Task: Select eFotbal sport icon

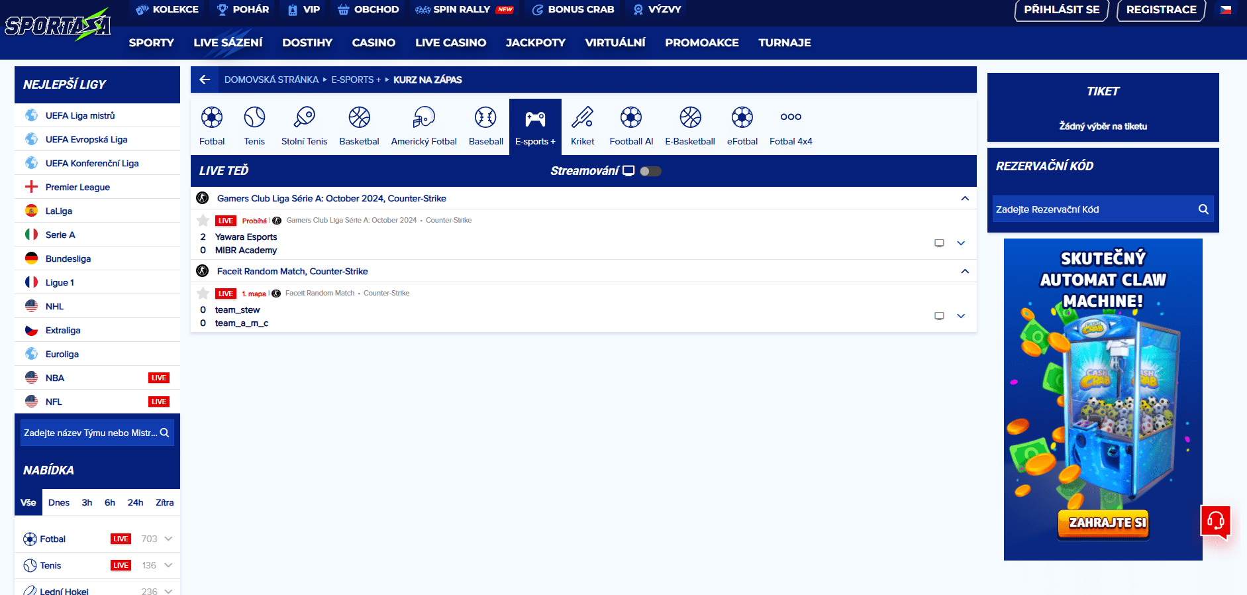Action: click(x=742, y=117)
